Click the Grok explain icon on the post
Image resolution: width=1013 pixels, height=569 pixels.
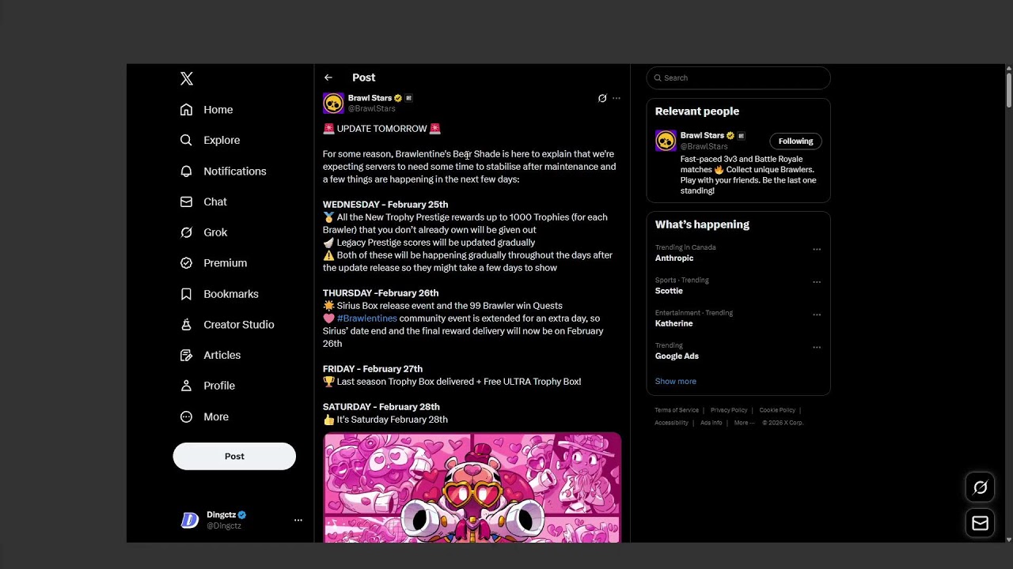coord(602,99)
